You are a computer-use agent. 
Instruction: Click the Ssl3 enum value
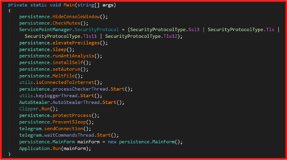[194, 30]
